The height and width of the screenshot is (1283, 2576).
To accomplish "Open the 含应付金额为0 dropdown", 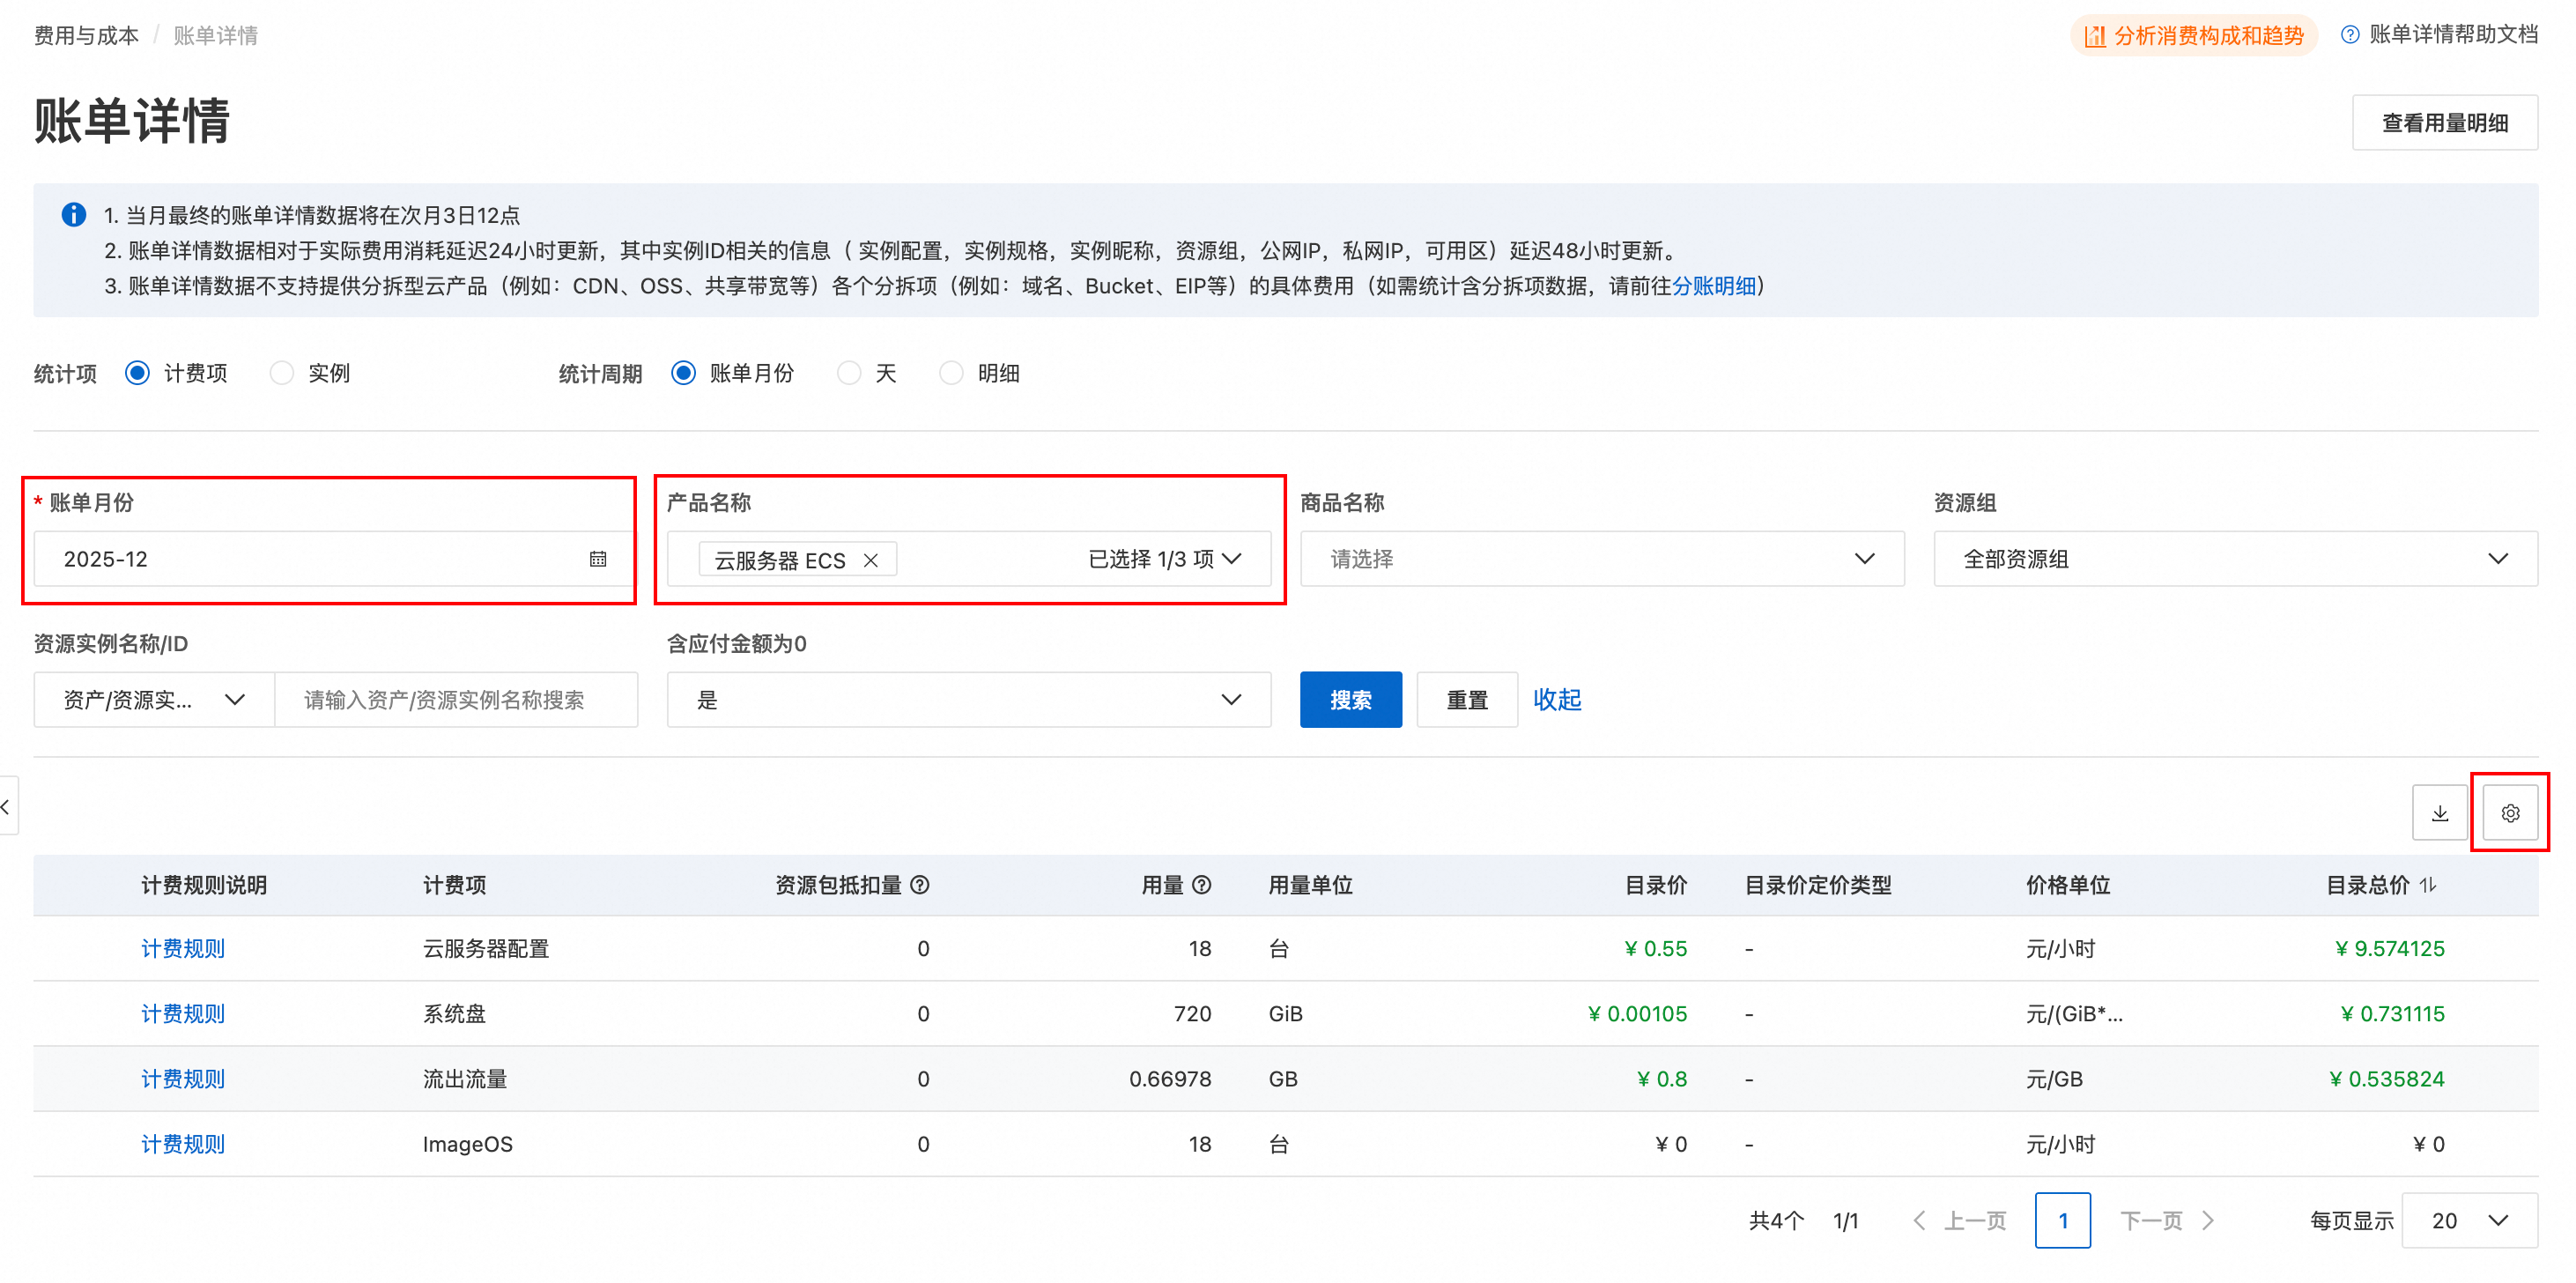I will coord(968,700).
